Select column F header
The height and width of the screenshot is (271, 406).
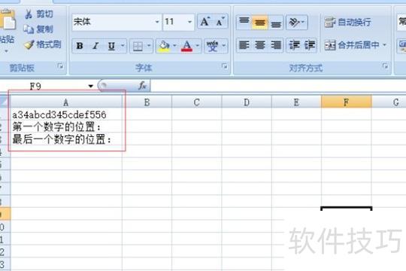tap(346, 102)
